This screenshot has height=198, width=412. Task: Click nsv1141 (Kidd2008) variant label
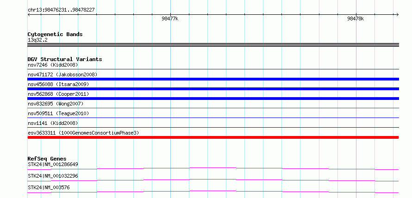pyautogui.click(x=53, y=123)
